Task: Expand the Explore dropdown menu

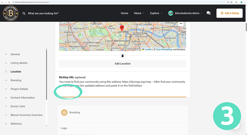Action: click(156, 13)
